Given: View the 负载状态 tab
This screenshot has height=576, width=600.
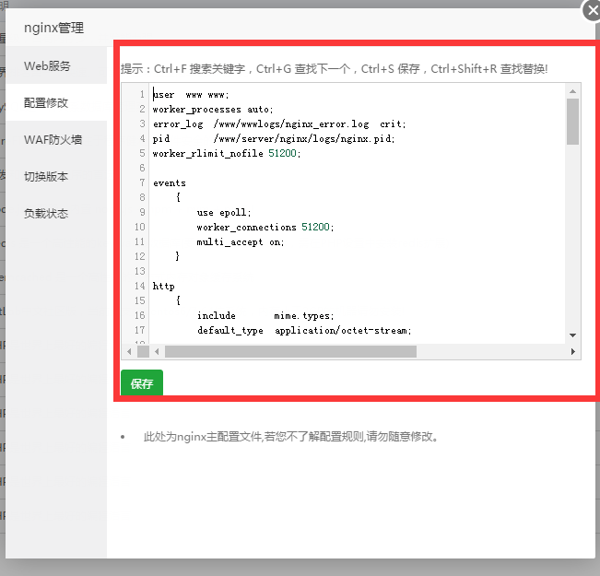Looking at the screenshot, I should click(56, 213).
